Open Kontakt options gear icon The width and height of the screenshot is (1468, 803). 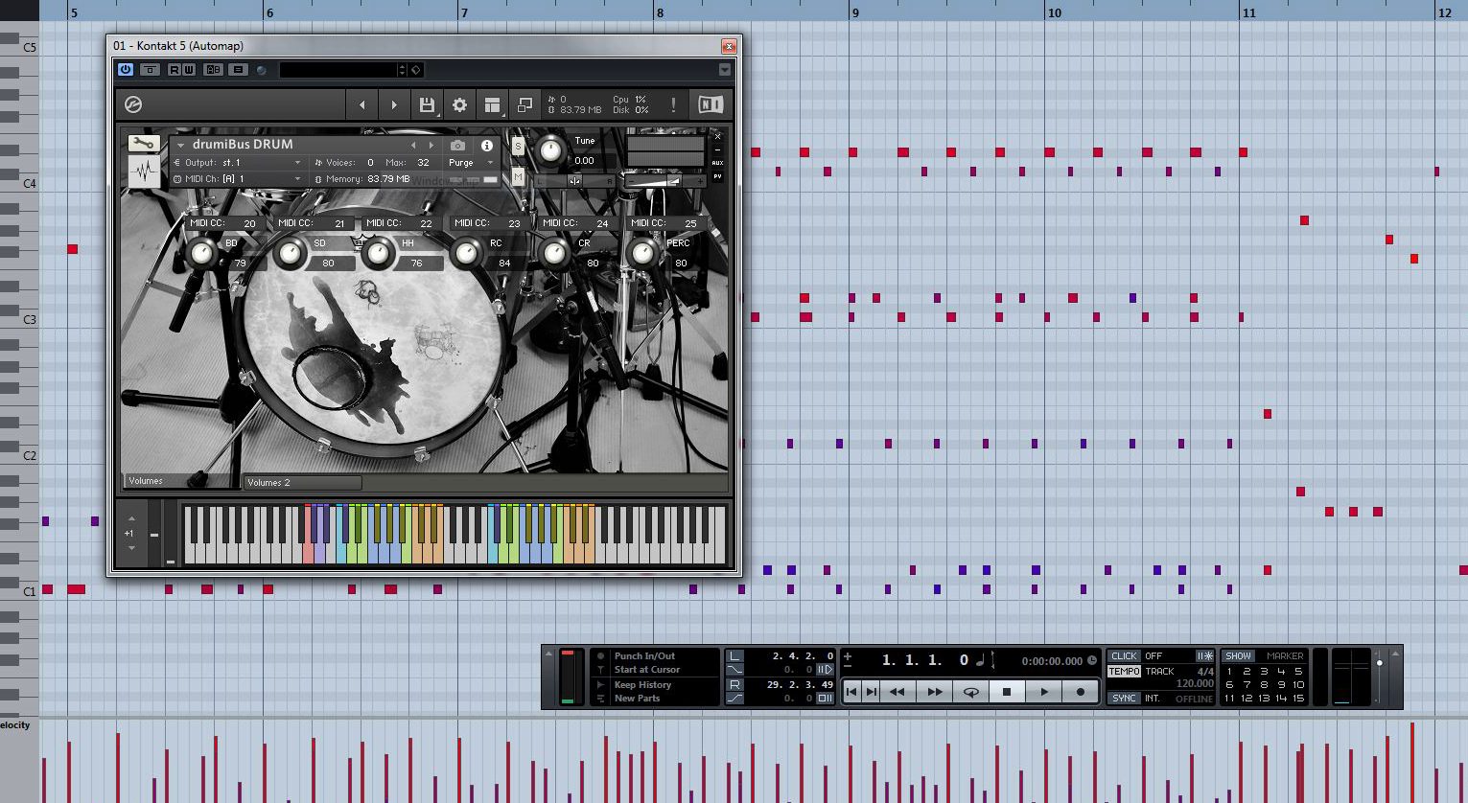coord(459,105)
